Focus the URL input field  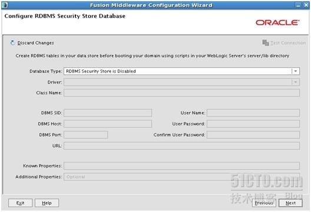click(x=181, y=146)
